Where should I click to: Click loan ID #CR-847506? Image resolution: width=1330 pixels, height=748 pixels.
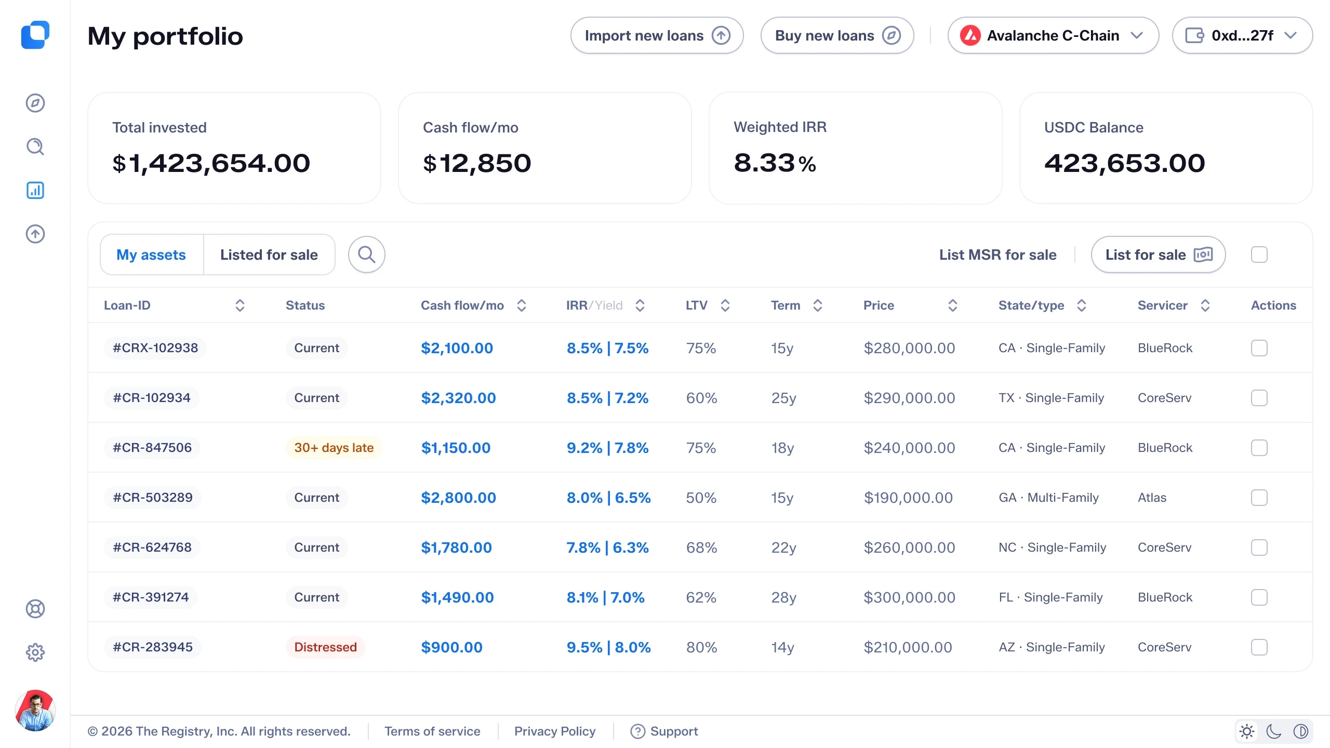pyautogui.click(x=152, y=448)
